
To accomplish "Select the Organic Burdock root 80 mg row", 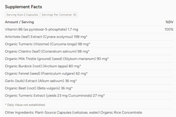I will [89, 66].
